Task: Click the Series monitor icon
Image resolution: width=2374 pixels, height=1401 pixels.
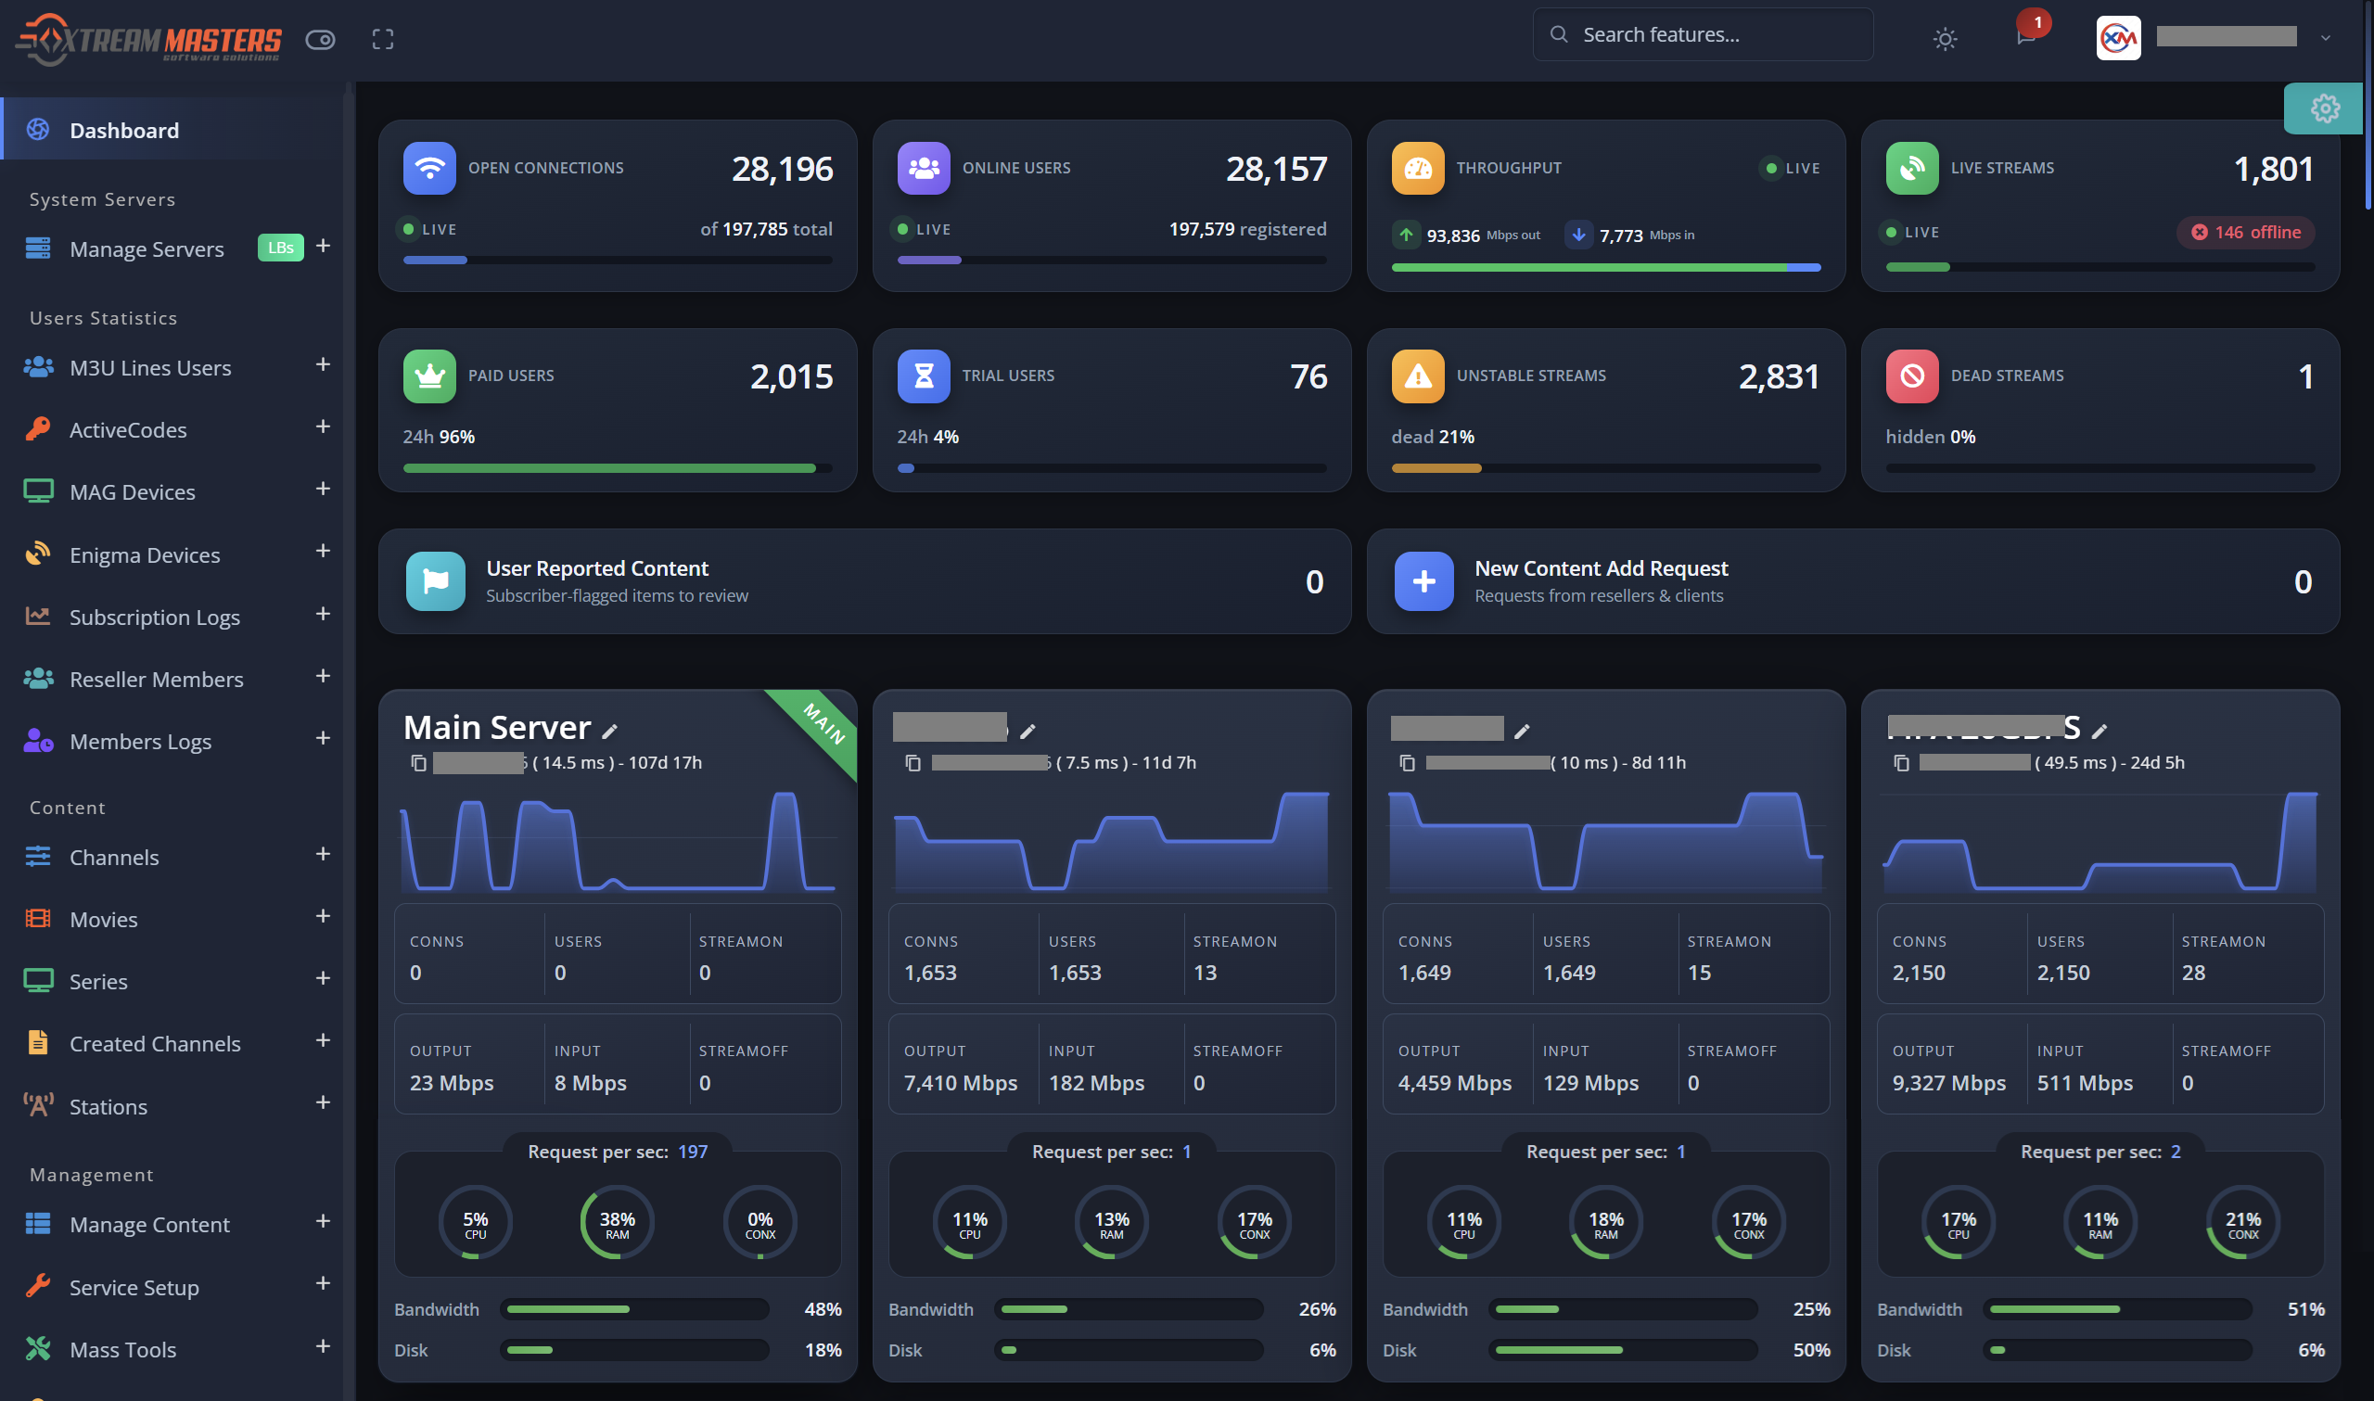Action: pyautogui.click(x=38, y=981)
